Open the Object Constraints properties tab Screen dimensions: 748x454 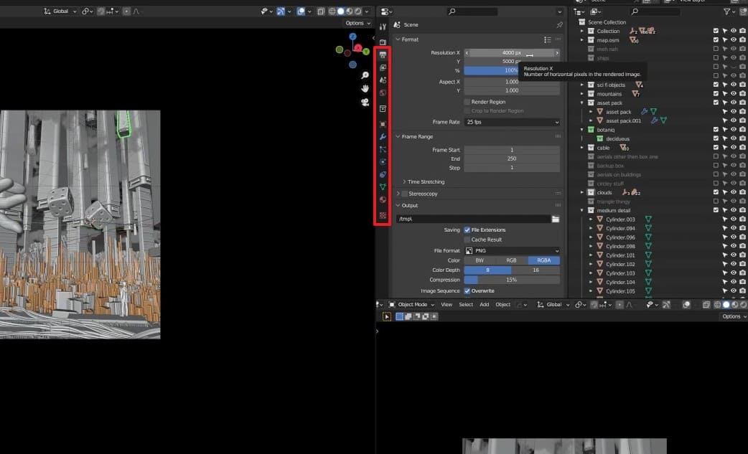click(383, 174)
